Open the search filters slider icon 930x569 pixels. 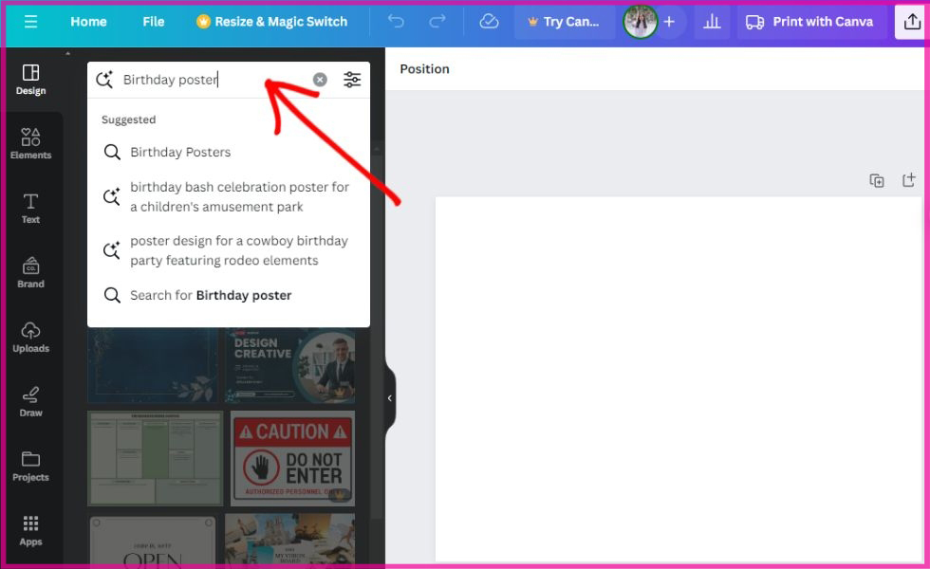(x=352, y=80)
